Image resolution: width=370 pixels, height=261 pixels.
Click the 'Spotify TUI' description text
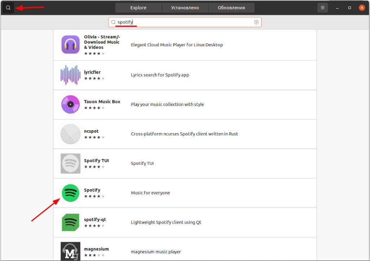[x=142, y=163]
